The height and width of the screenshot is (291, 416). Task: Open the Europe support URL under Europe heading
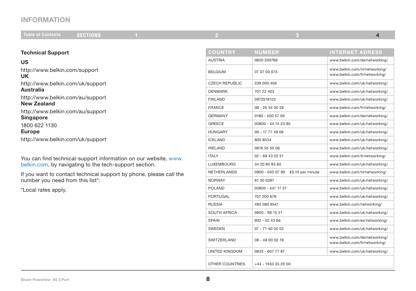[63, 139]
